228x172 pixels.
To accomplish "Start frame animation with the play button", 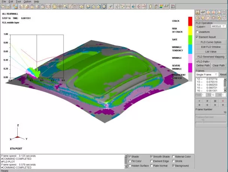I will coord(199,101).
